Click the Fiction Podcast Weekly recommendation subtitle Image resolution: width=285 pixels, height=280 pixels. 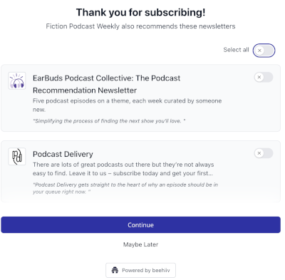pos(140,26)
